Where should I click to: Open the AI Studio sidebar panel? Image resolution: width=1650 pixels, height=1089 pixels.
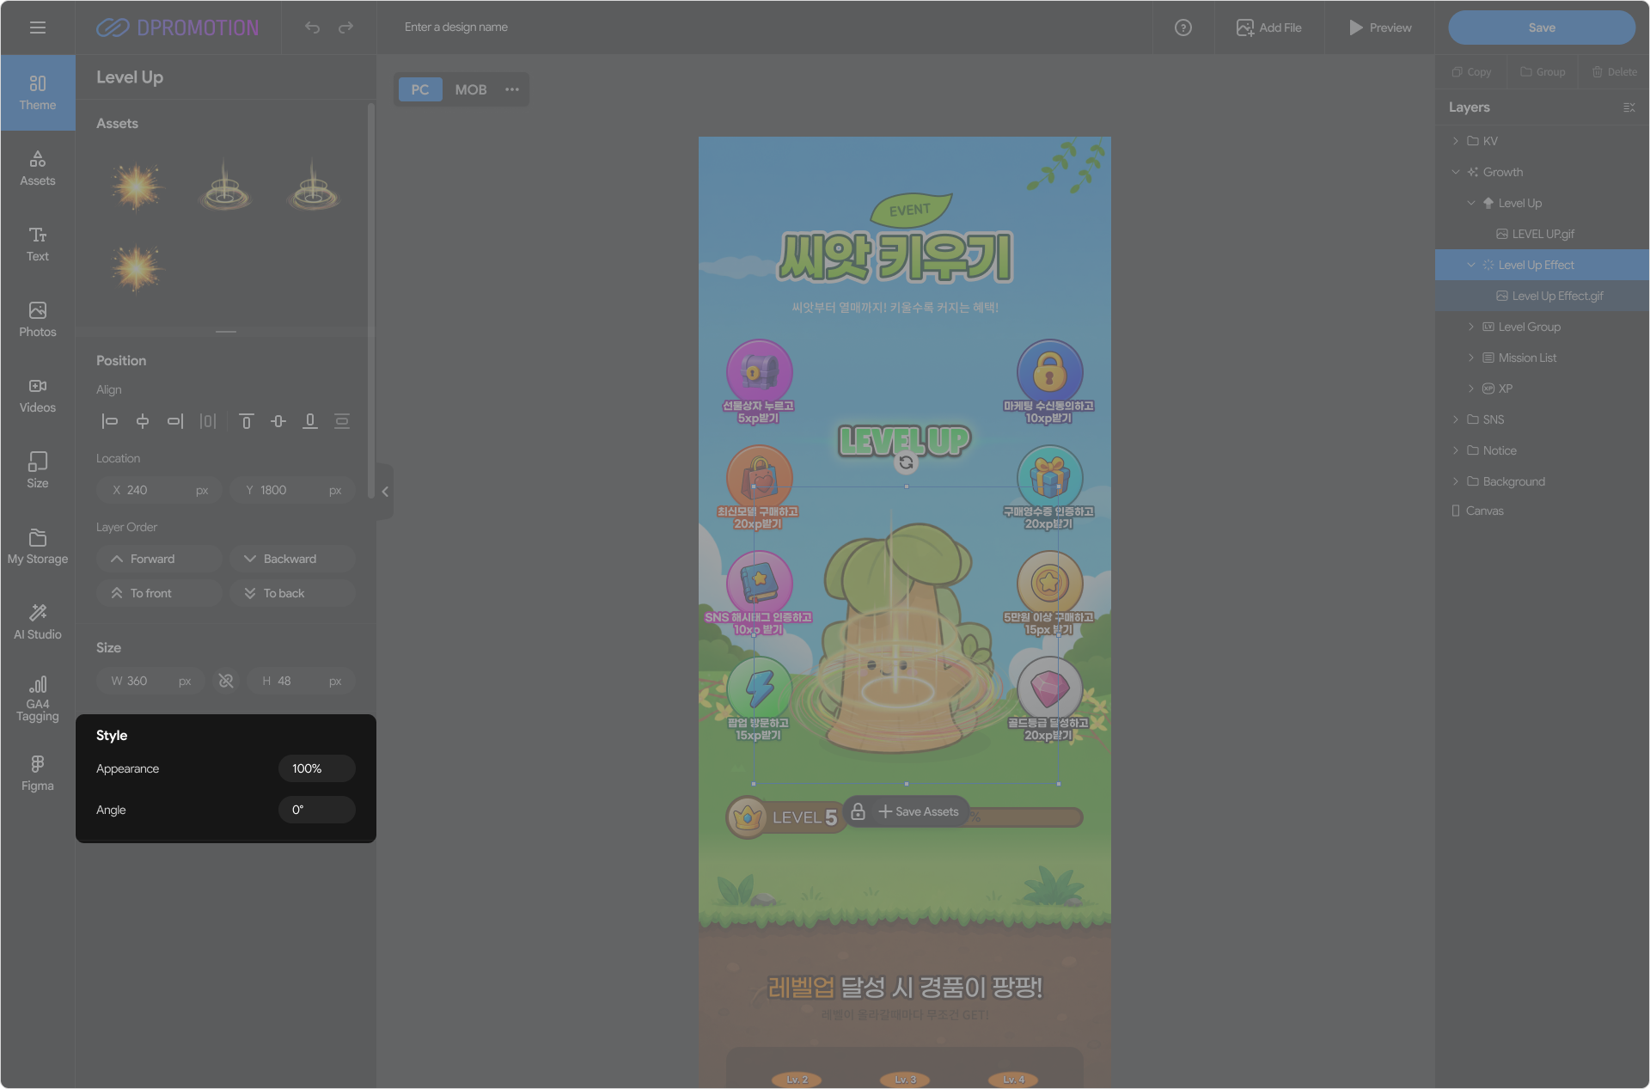coord(38,622)
